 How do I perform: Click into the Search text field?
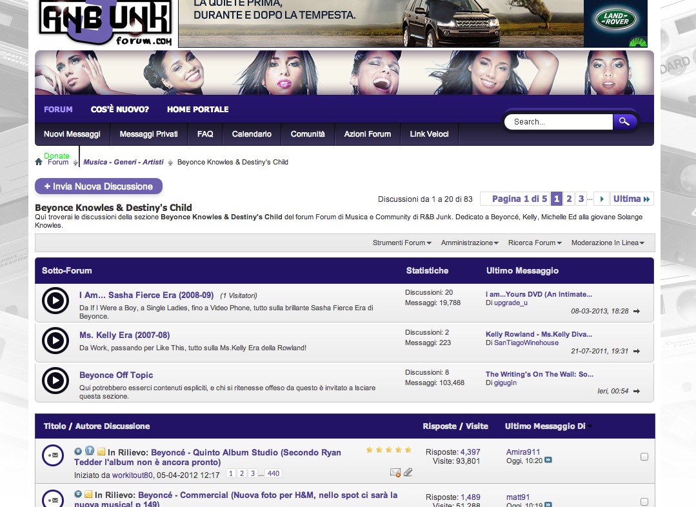[x=558, y=122]
